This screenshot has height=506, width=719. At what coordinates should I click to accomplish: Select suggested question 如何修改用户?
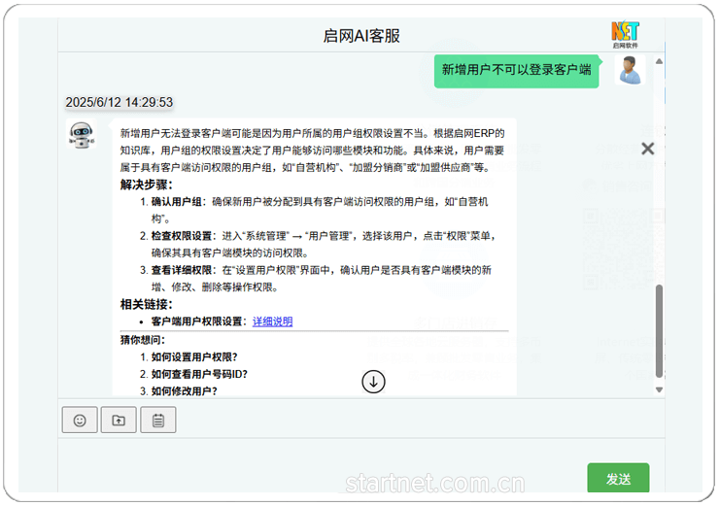185,391
